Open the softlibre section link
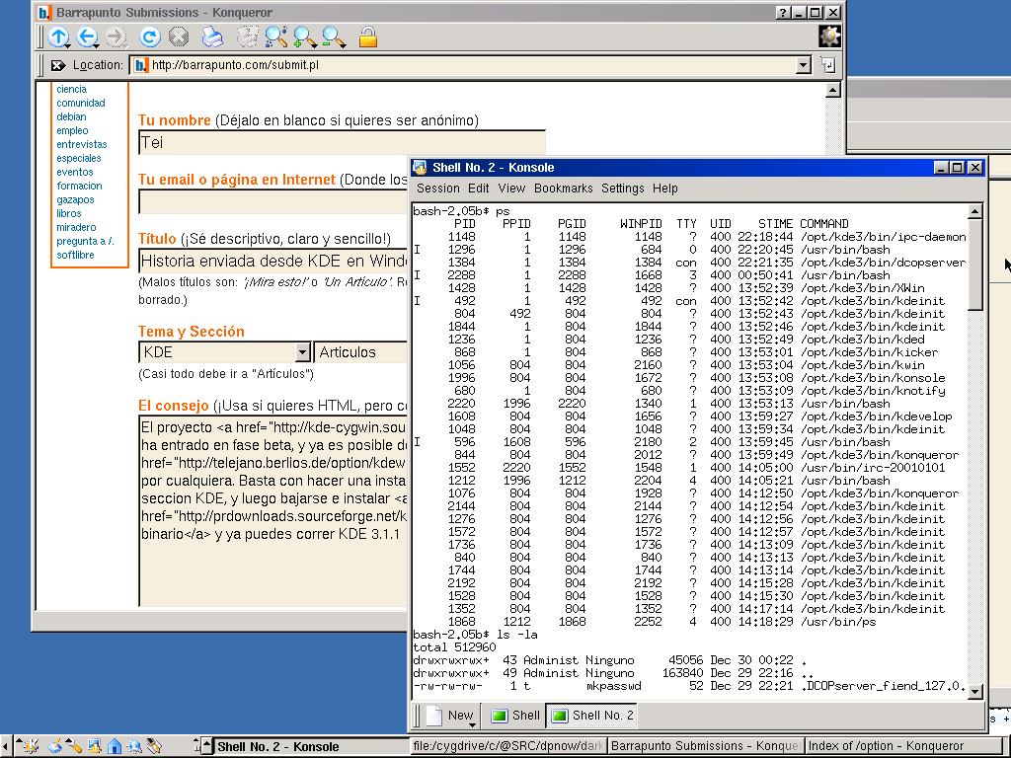This screenshot has width=1011, height=758. (75, 255)
